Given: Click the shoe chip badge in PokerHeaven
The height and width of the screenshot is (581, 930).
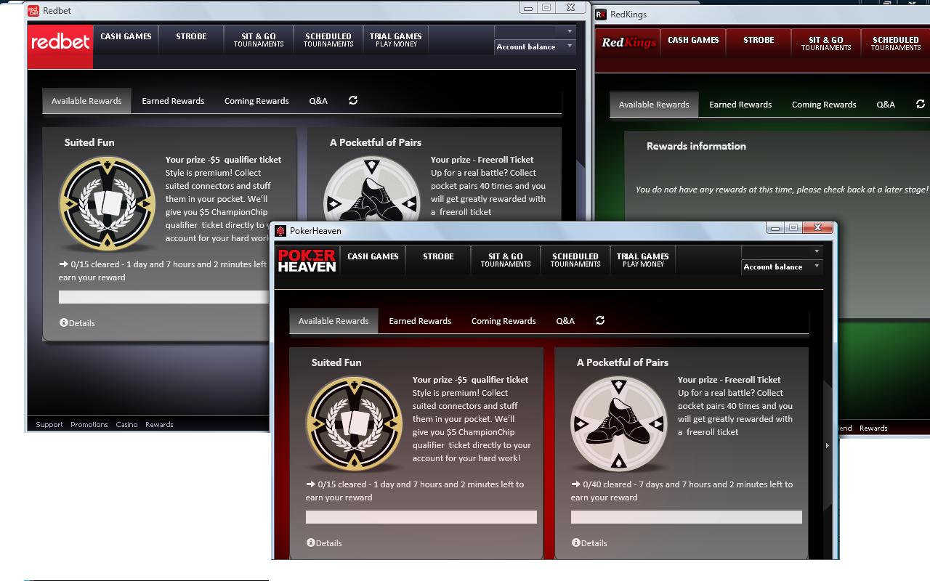Looking at the screenshot, I should (618, 425).
